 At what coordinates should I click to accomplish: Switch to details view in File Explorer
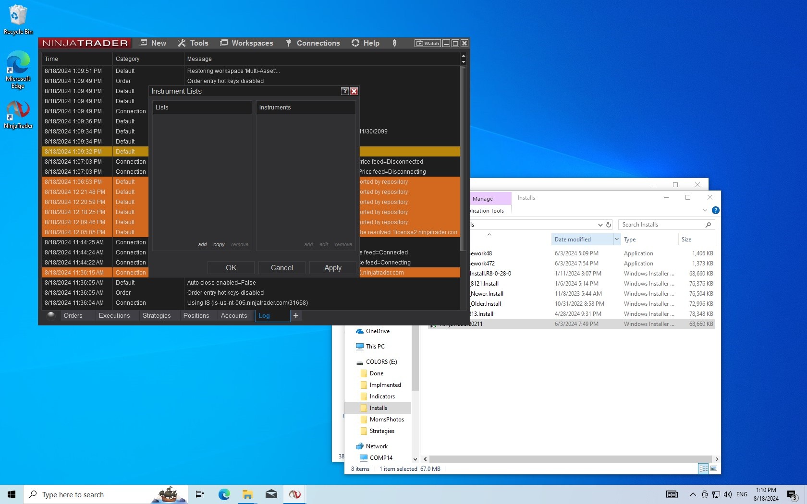click(x=703, y=468)
